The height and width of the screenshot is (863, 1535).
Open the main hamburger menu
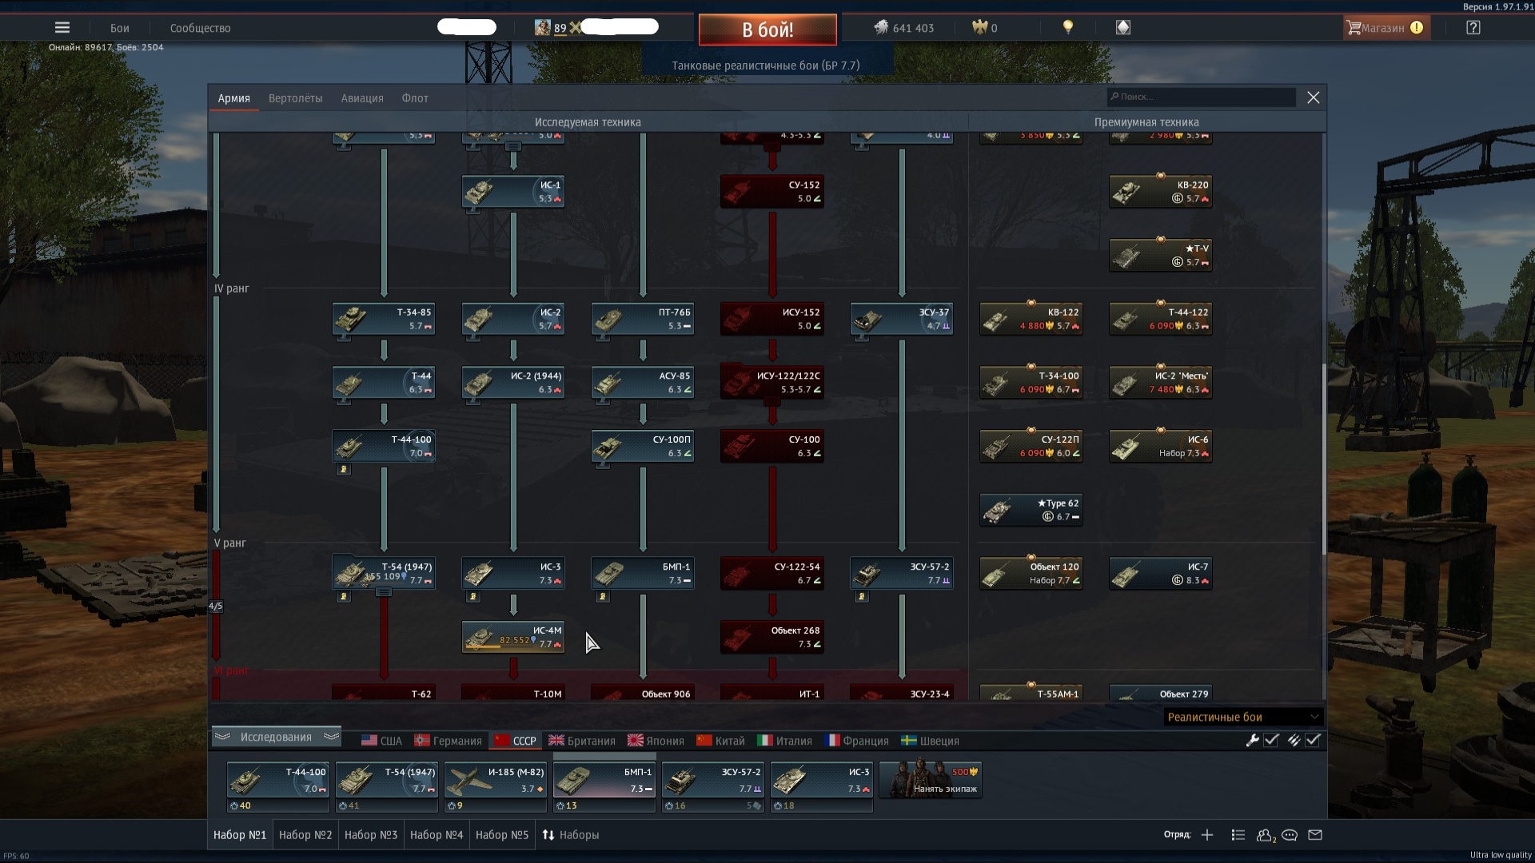(62, 27)
